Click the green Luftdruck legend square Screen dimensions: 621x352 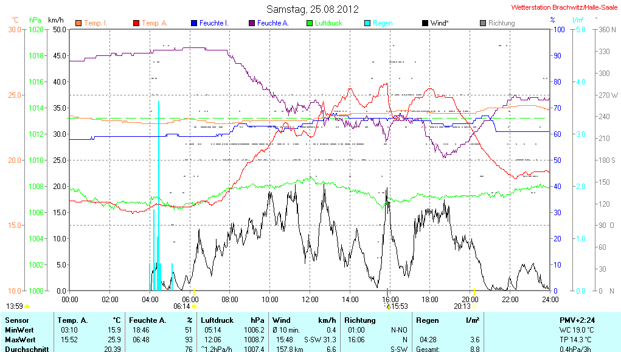310,23
